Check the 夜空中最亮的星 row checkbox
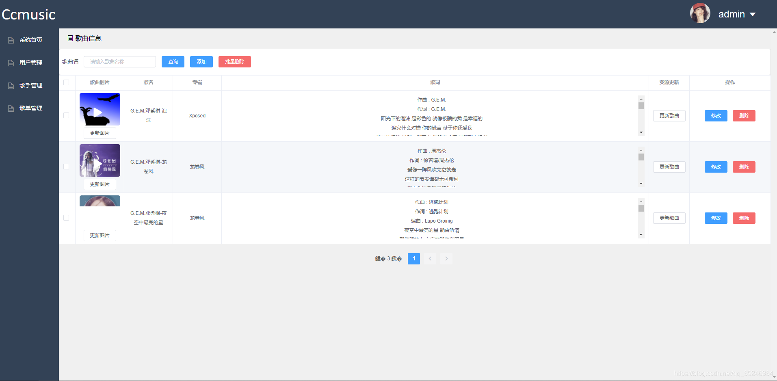 66,218
